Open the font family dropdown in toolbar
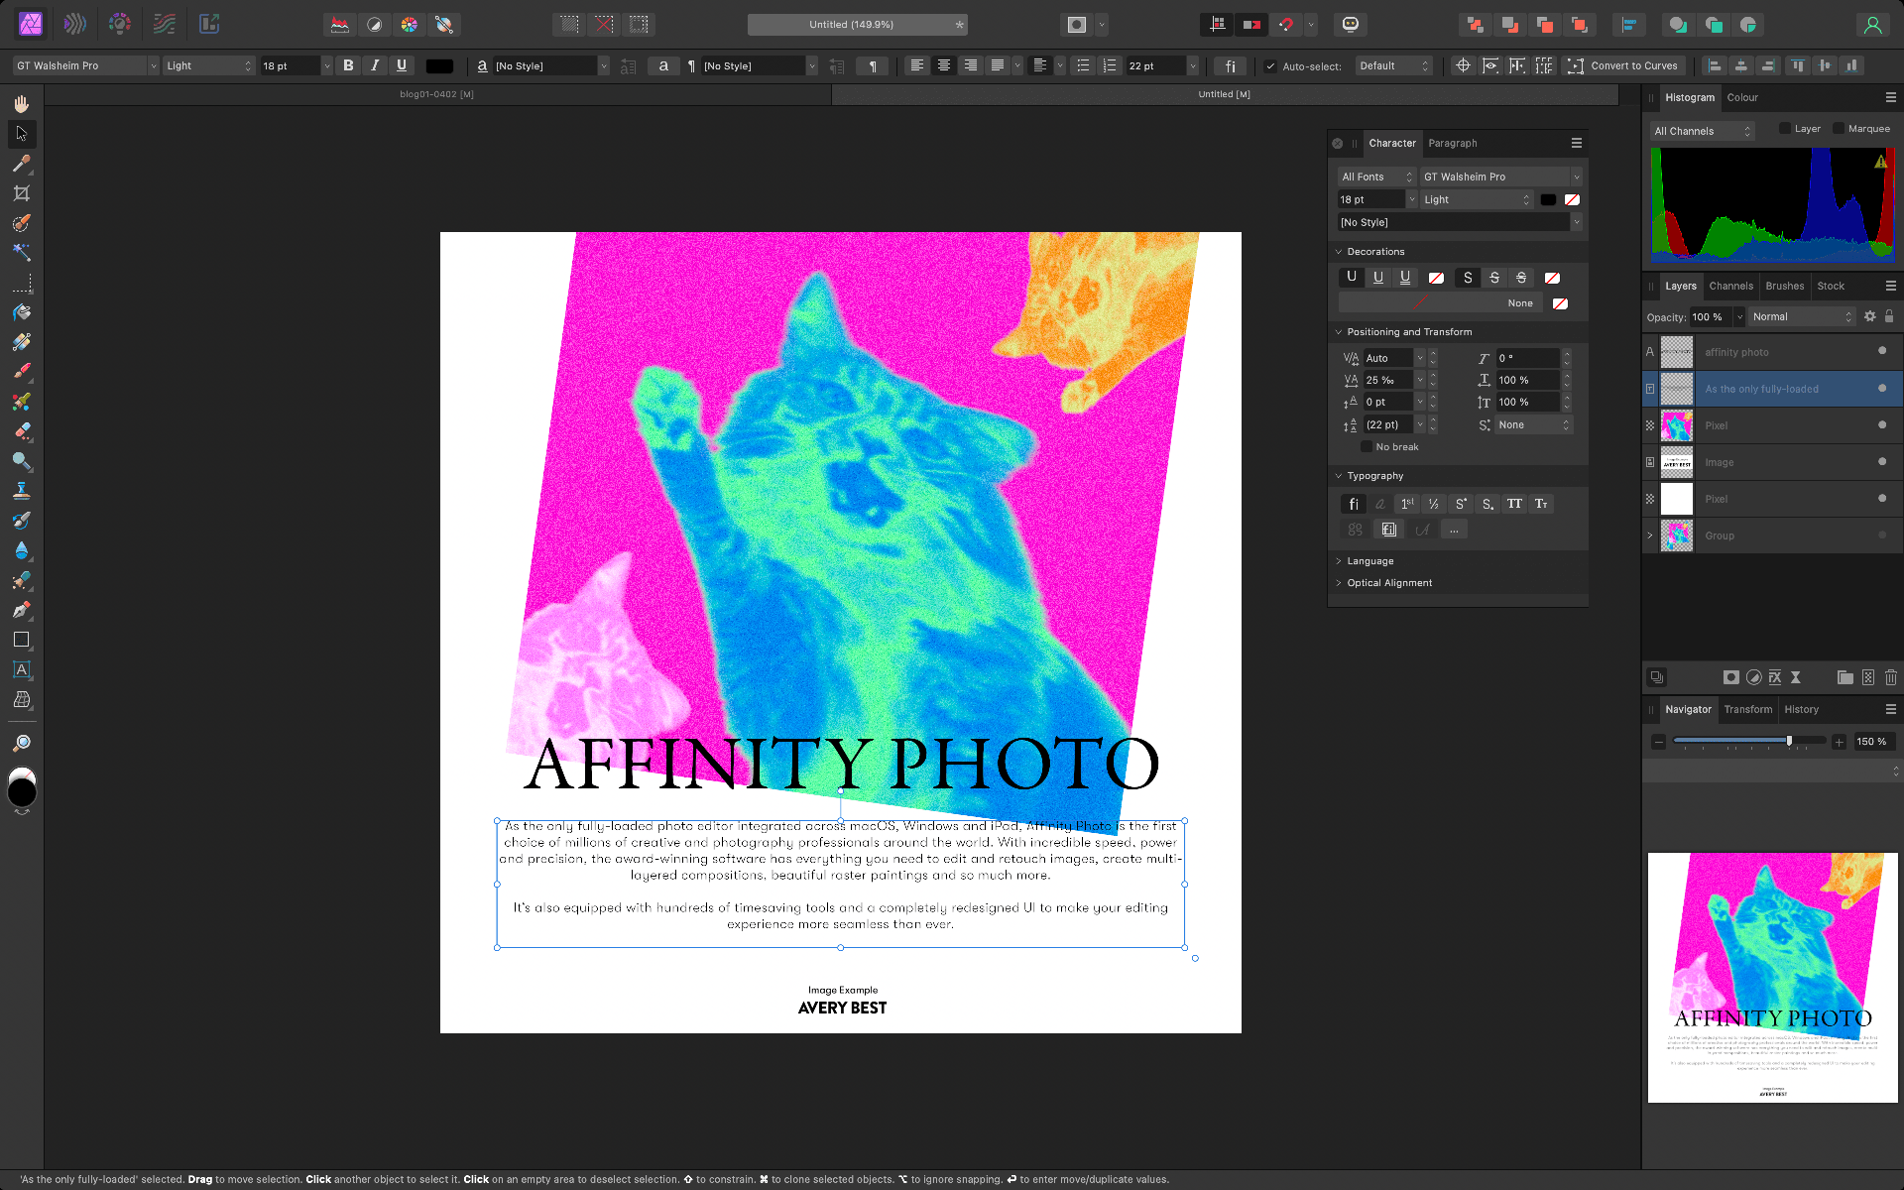Image resolution: width=1904 pixels, height=1190 pixels. pyautogui.click(x=85, y=65)
